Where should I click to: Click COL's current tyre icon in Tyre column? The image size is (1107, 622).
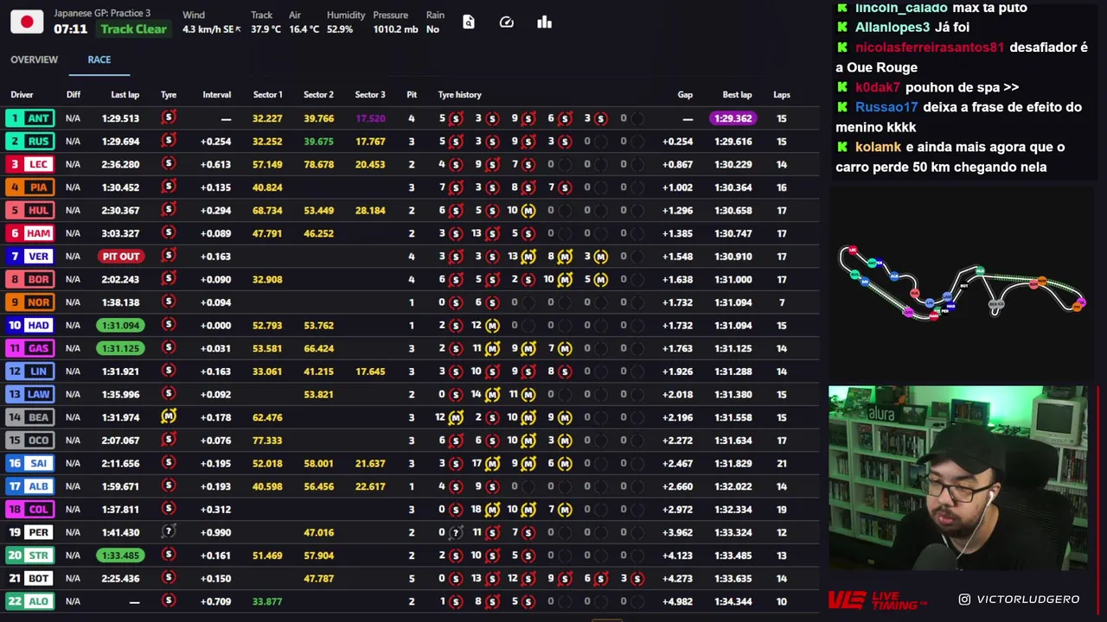tap(169, 509)
